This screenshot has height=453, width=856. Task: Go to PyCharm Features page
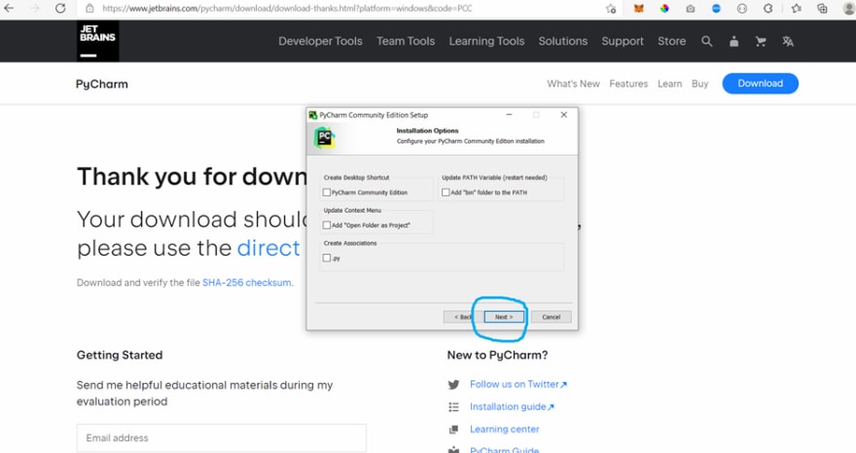click(x=628, y=84)
